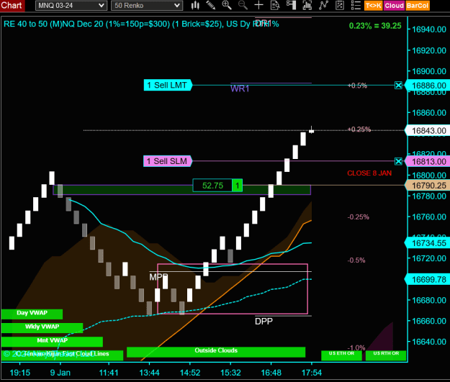
Task: Open the Data Box document-search icon
Action: [x=275, y=5]
